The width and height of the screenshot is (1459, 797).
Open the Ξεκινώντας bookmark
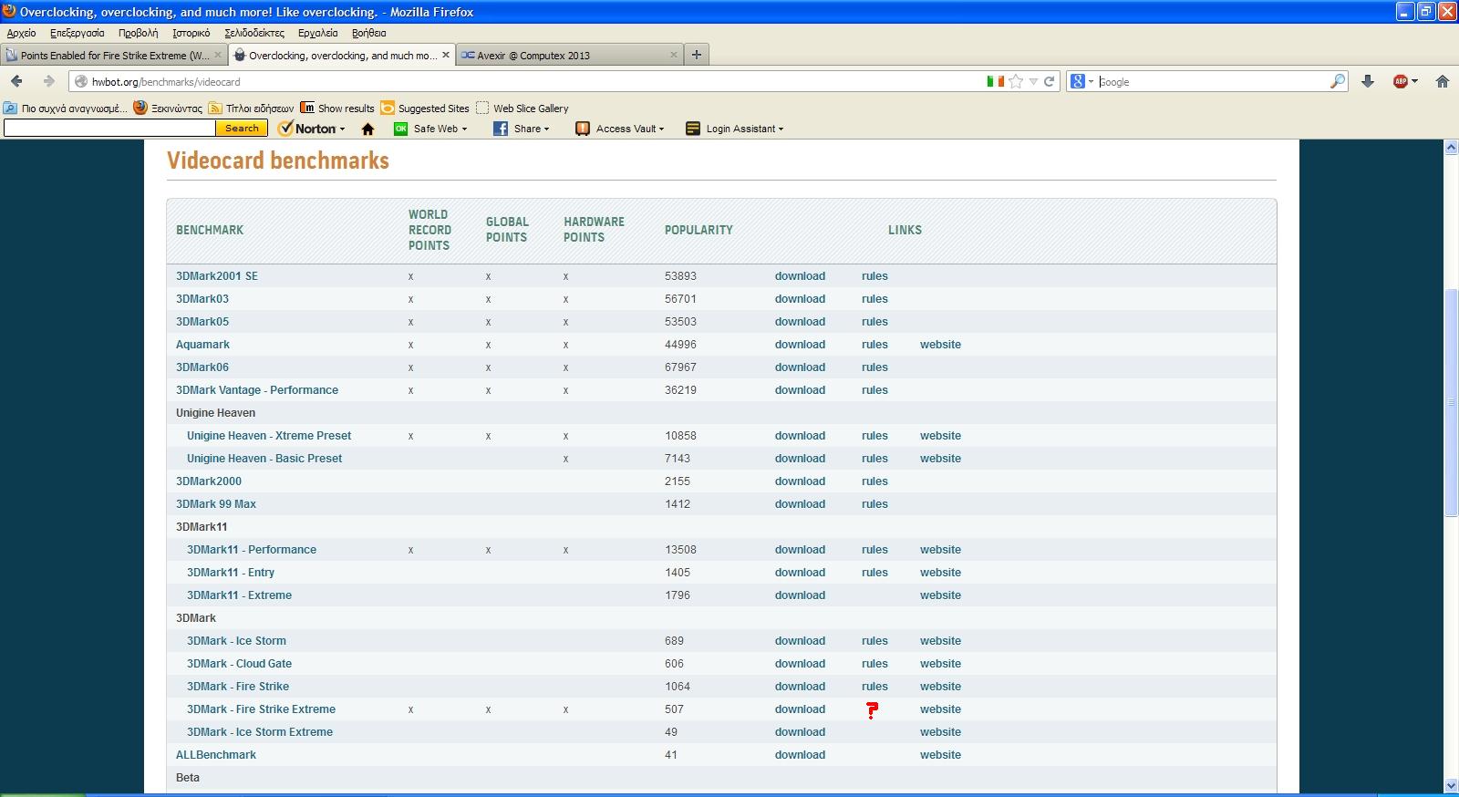168,108
